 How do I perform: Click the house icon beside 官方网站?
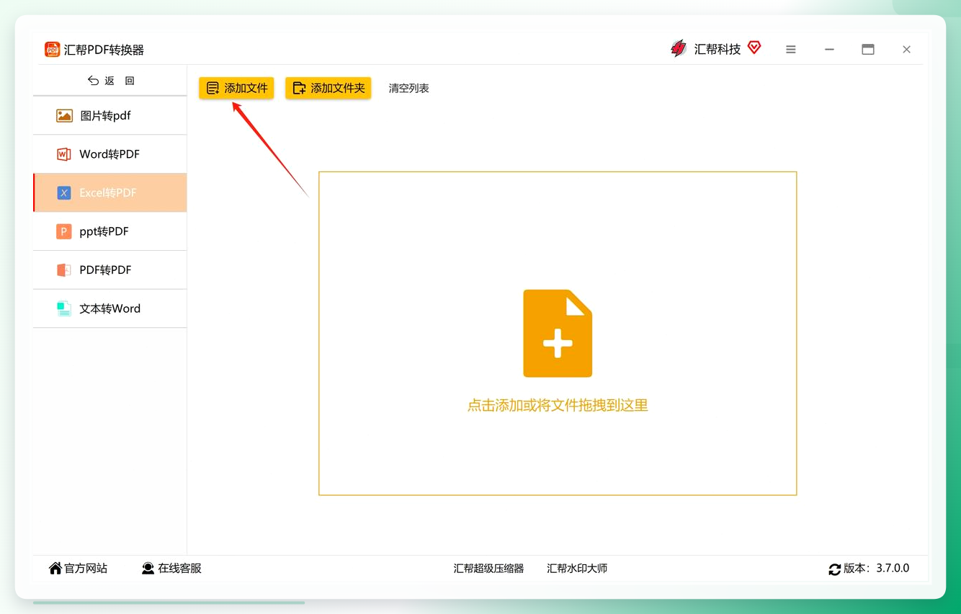click(55, 569)
